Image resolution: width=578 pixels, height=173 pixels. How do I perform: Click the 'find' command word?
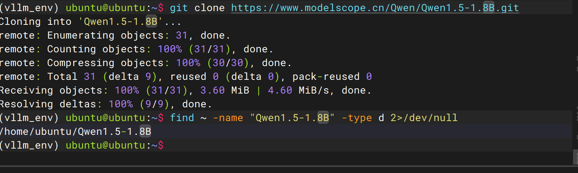point(182,118)
